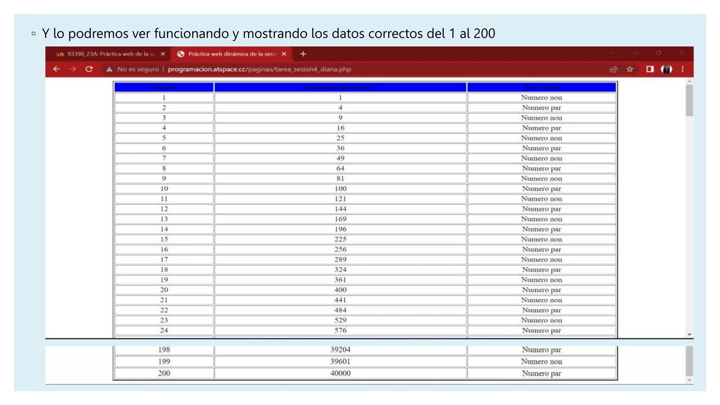
Task: Click the upper page's vertical scrollbar thumb
Action: (x=689, y=101)
